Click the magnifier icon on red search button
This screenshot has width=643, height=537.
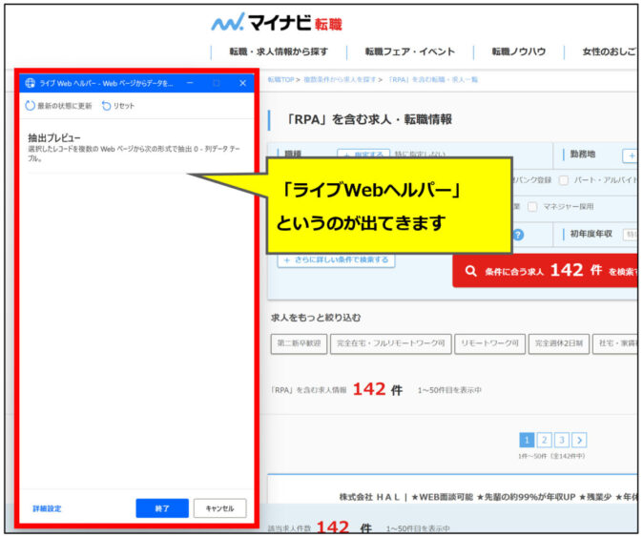tap(470, 271)
